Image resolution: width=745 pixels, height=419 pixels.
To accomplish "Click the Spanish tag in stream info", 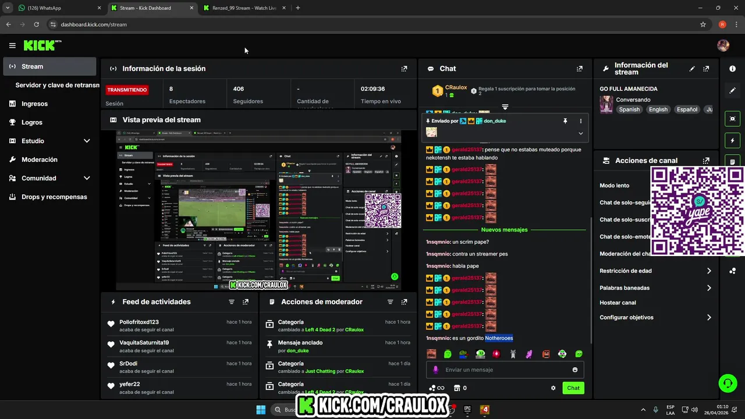I will click(x=629, y=109).
